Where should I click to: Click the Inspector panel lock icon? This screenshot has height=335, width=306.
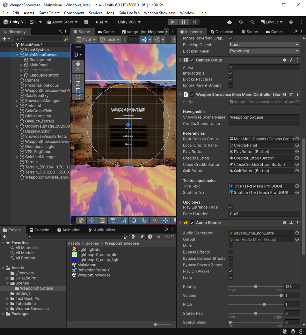point(296,32)
